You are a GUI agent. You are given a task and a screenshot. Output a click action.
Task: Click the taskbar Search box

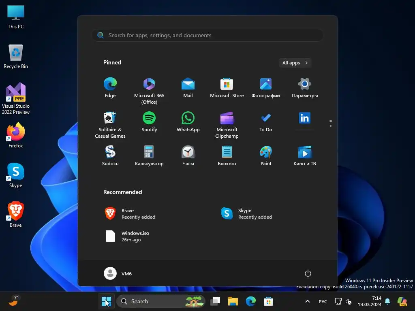[161, 301]
